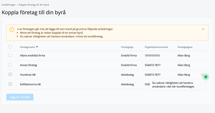Check the box for Allans enskilda firma
The image size is (215, 113).
[10, 55]
